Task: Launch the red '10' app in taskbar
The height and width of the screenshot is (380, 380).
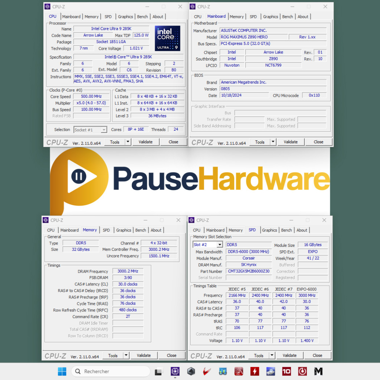Action: (286, 371)
